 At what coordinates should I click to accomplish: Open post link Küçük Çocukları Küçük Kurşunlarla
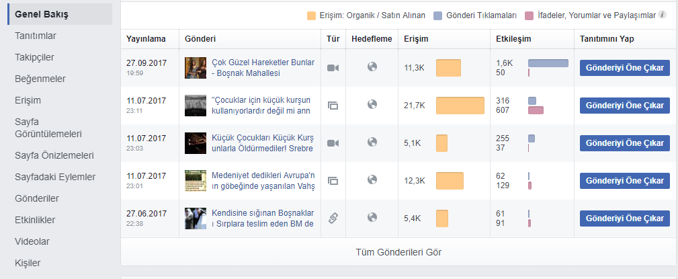tap(263, 143)
